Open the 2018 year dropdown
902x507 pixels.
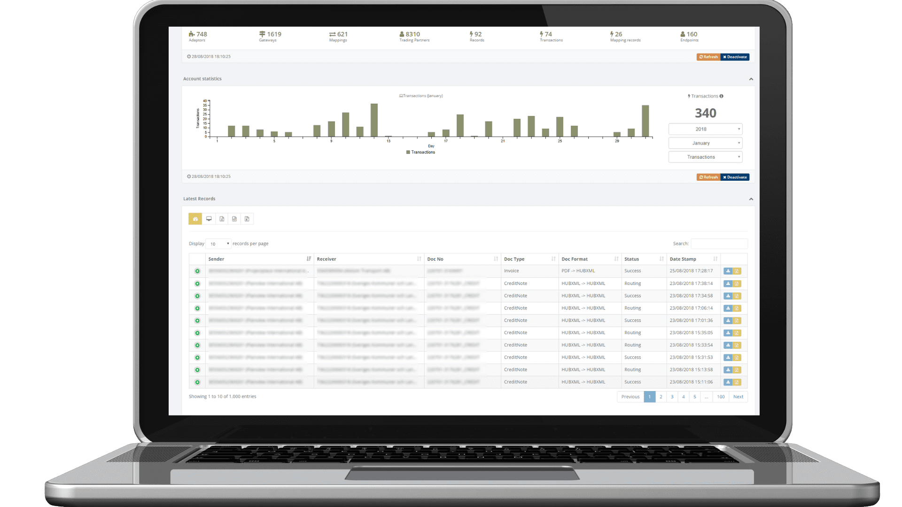(x=705, y=129)
